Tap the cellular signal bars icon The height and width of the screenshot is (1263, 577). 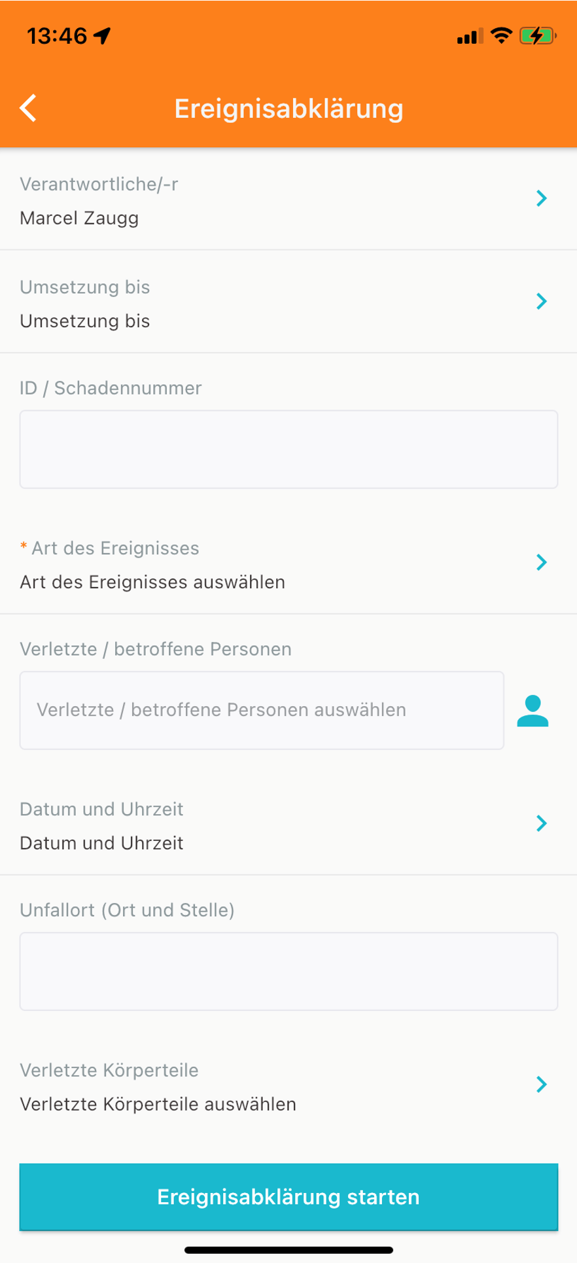[470, 36]
